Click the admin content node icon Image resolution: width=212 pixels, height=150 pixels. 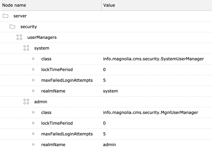[x=26, y=102]
